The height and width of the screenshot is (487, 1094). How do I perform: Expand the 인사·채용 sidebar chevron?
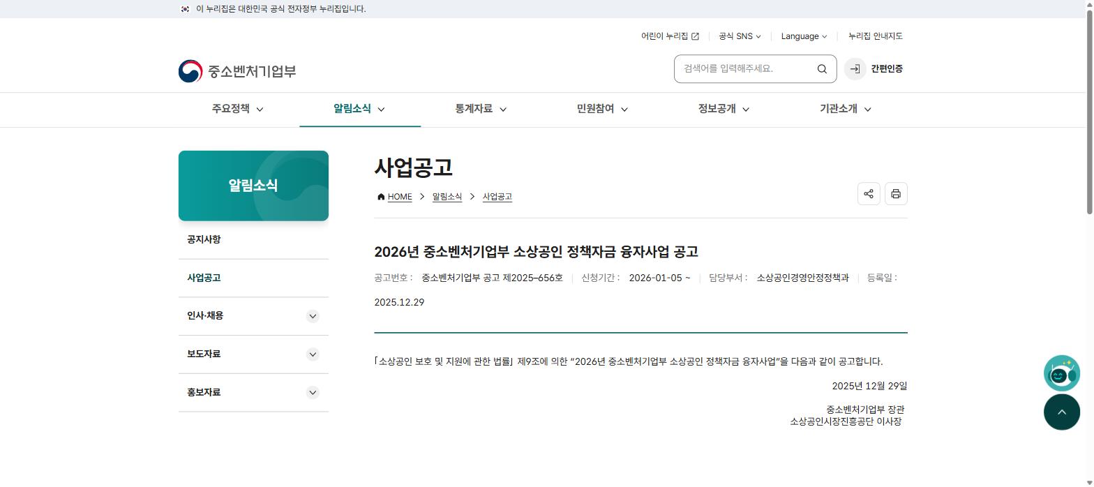(x=313, y=316)
